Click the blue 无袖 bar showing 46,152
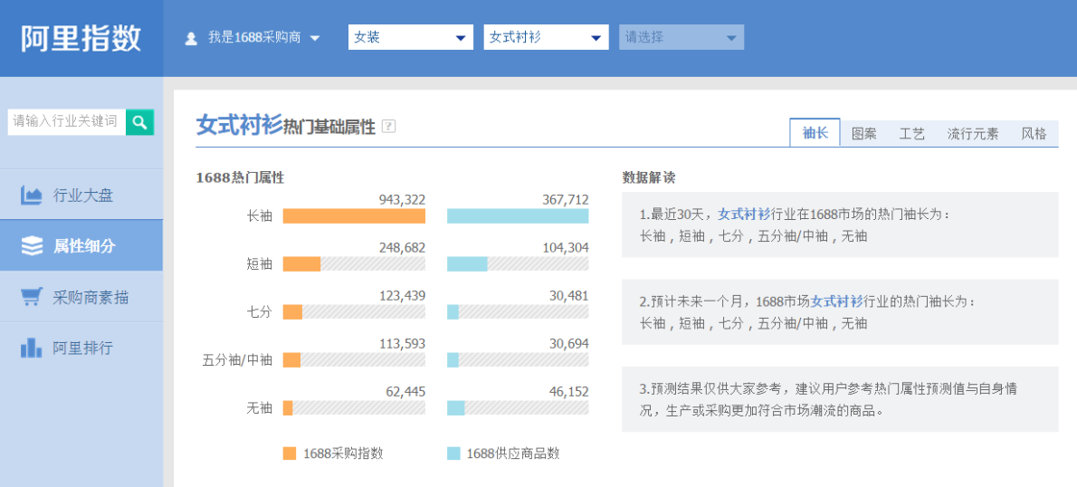 tap(456, 408)
